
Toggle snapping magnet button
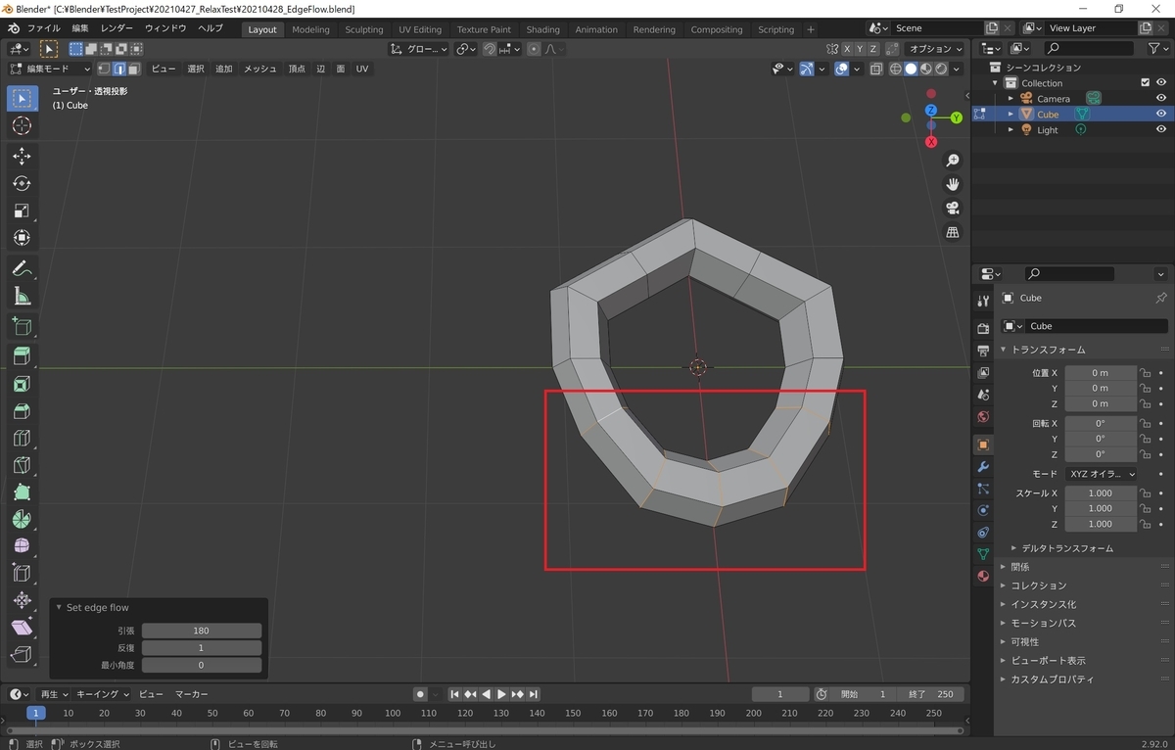click(x=489, y=48)
